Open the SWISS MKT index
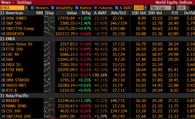 click(x=16, y=85)
